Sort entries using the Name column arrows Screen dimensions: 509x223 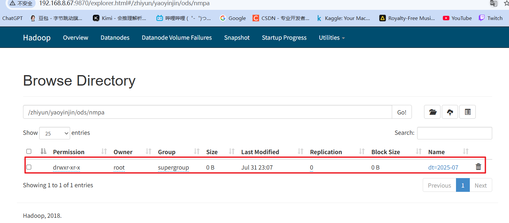(466, 152)
